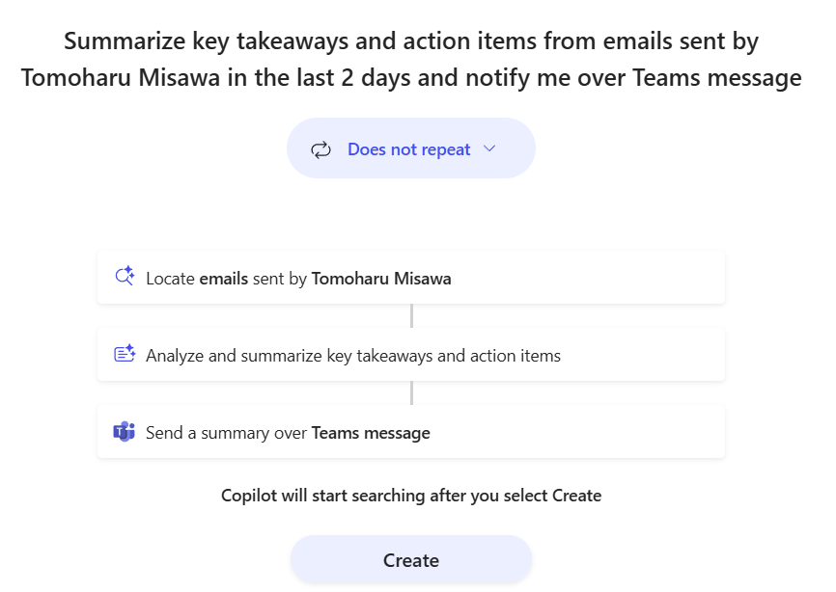Click the repeat loop arrows icon
Viewport: 836px width, 592px height.
click(320, 150)
